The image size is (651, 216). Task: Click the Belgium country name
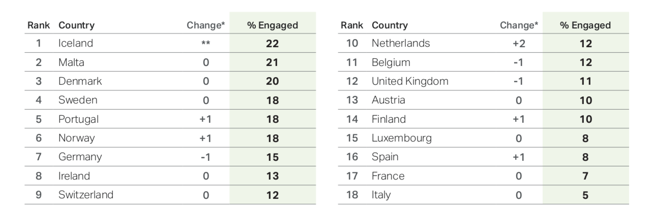coord(391,62)
